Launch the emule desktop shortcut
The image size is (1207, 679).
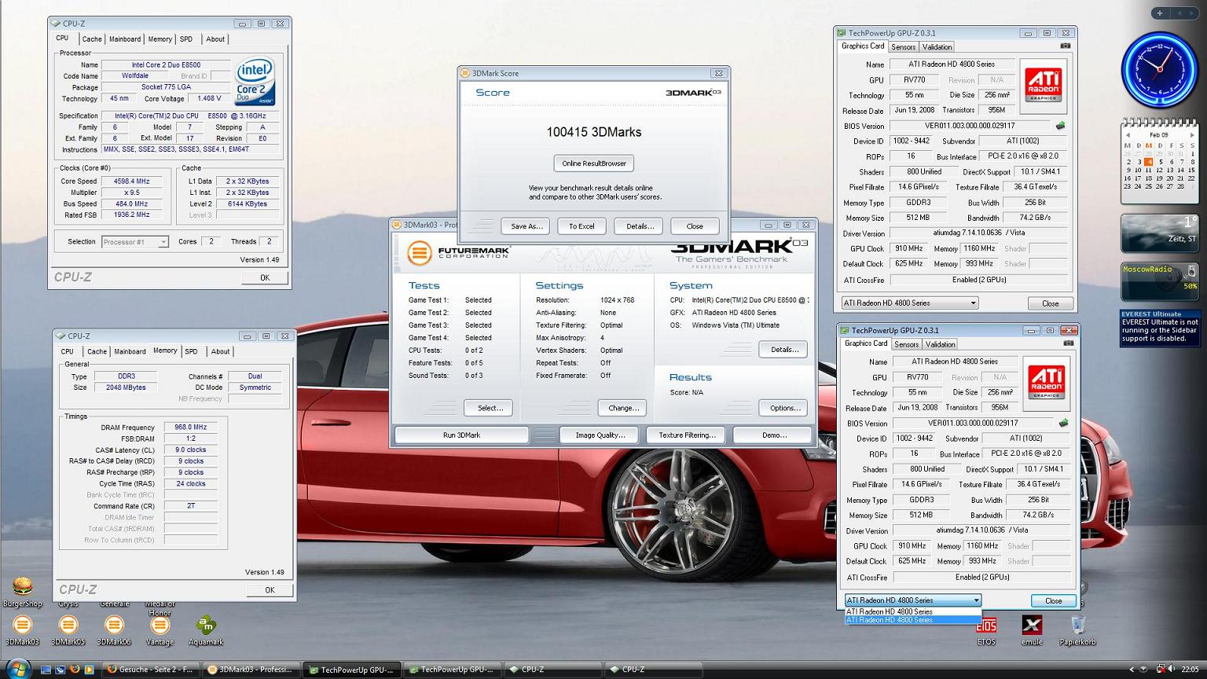1032,631
